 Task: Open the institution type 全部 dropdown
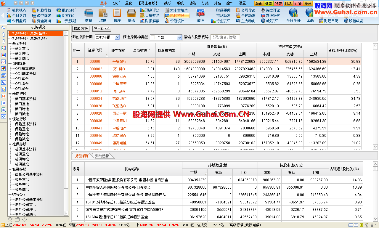(179, 38)
